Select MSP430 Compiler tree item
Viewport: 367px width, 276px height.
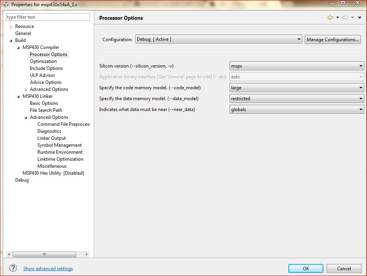click(41, 47)
